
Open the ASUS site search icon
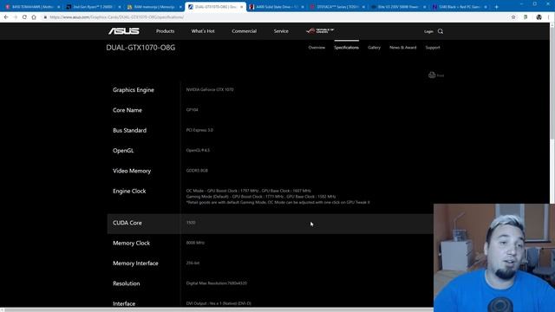click(x=441, y=31)
